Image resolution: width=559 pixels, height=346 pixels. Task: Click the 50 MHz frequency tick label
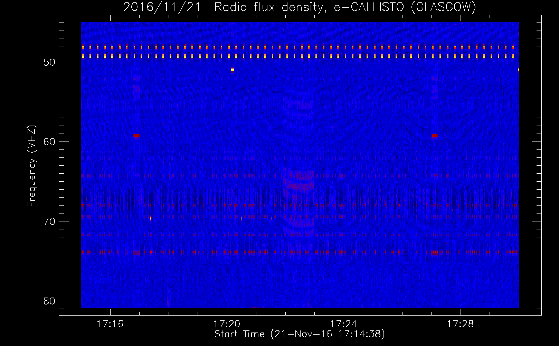coord(49,62)
